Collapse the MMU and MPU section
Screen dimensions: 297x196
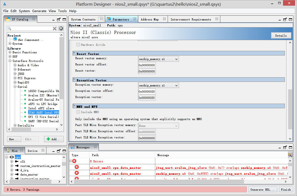point(74,106)
